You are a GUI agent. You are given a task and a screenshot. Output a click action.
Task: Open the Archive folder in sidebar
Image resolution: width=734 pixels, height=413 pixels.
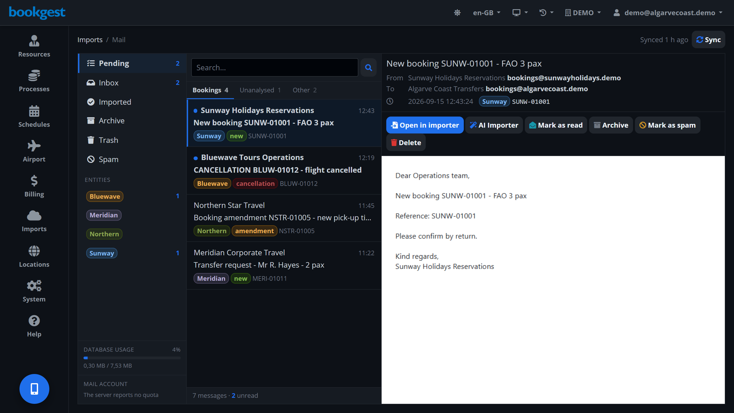[132, 121]
